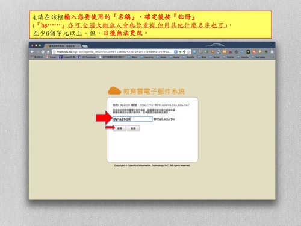This screenshot has width=301, height=226.
Task: Click the browser back arrow
Action: point(33,52)
